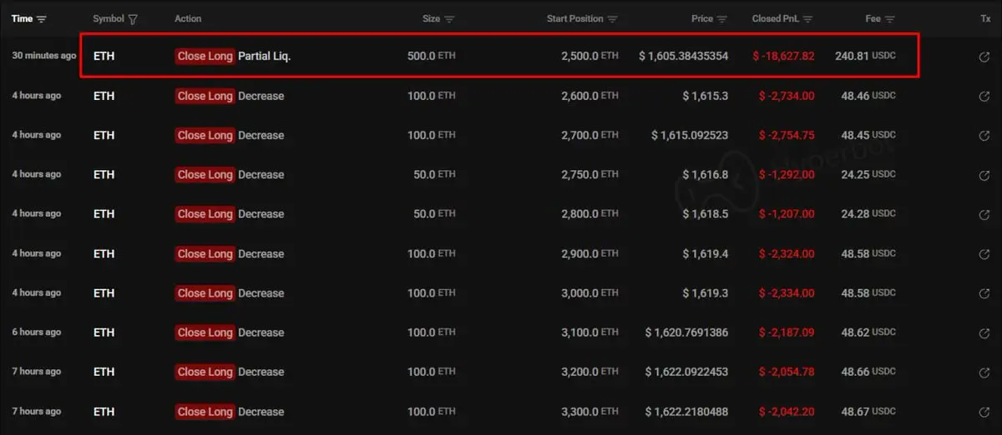
Task: Select fee '24.28 USDC'
Action: point(868,214)
